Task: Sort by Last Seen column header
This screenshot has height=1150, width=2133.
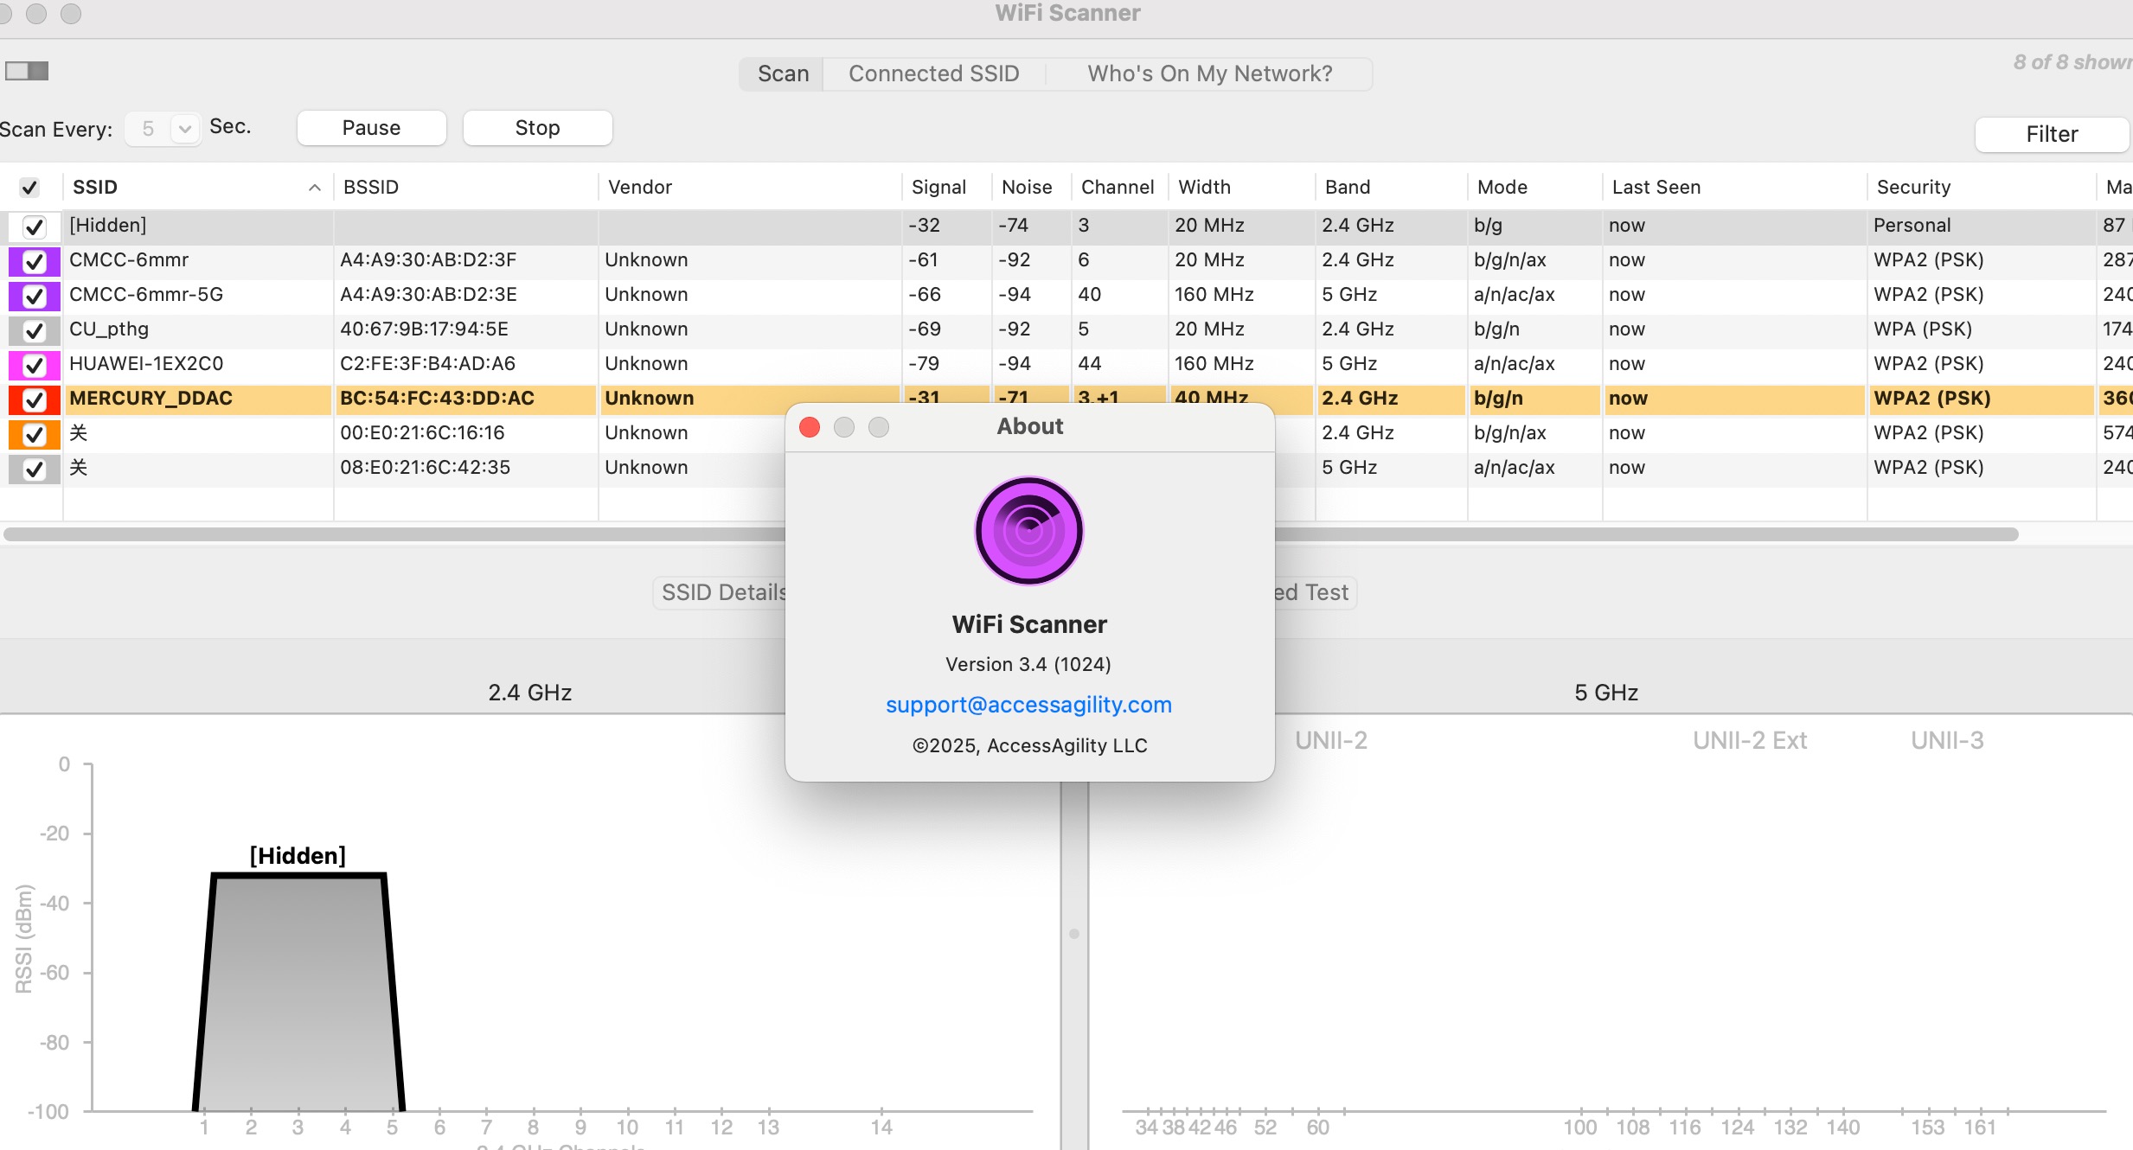Action: [1733, 187]
